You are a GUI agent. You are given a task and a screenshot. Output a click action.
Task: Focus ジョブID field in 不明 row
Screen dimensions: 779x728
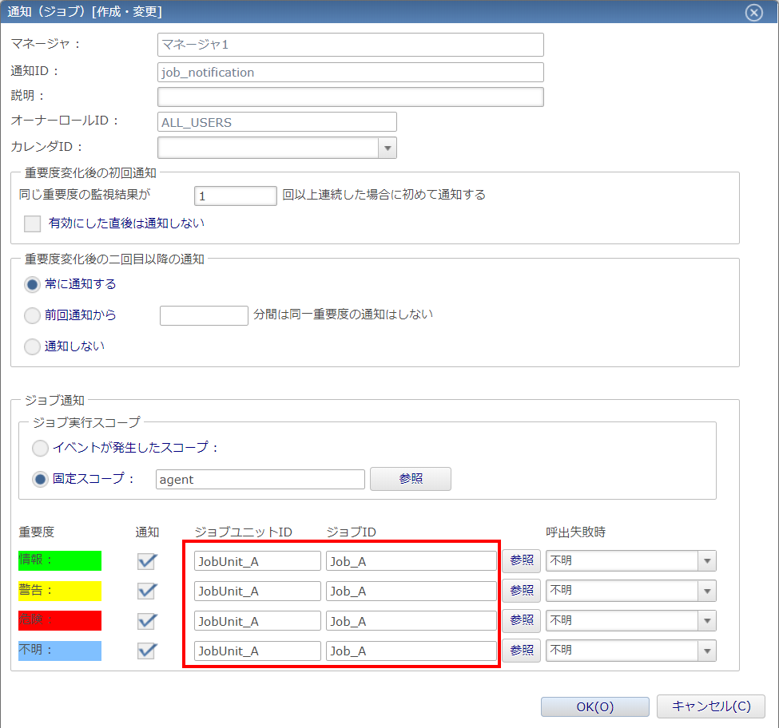[x=411, y=651]
